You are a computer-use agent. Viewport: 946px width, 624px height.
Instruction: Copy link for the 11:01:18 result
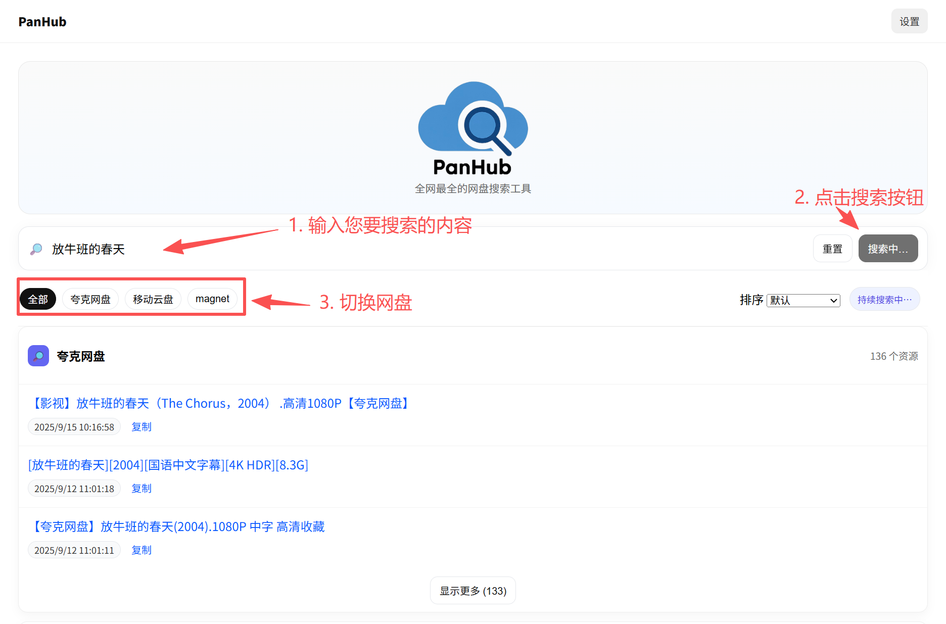click(141, 489)
